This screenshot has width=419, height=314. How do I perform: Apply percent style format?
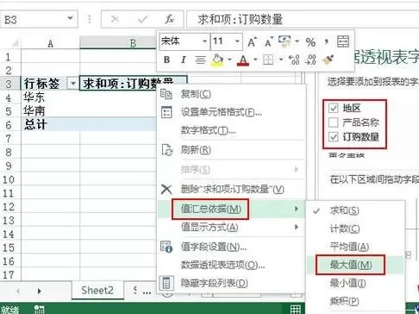click(310, 42)
